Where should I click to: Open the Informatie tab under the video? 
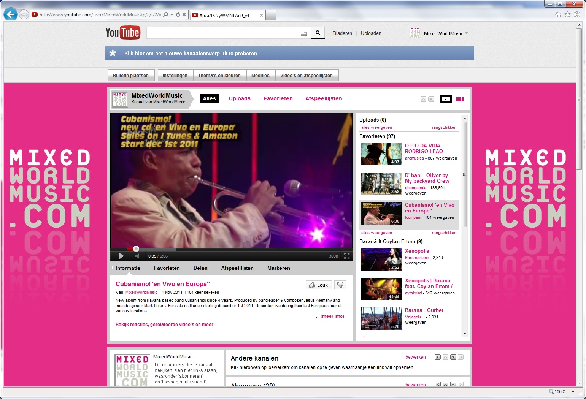pyautogui.click(x=128, y=268)
